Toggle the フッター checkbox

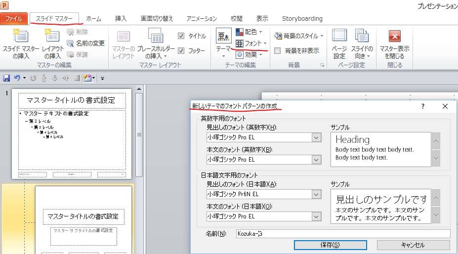181,50
